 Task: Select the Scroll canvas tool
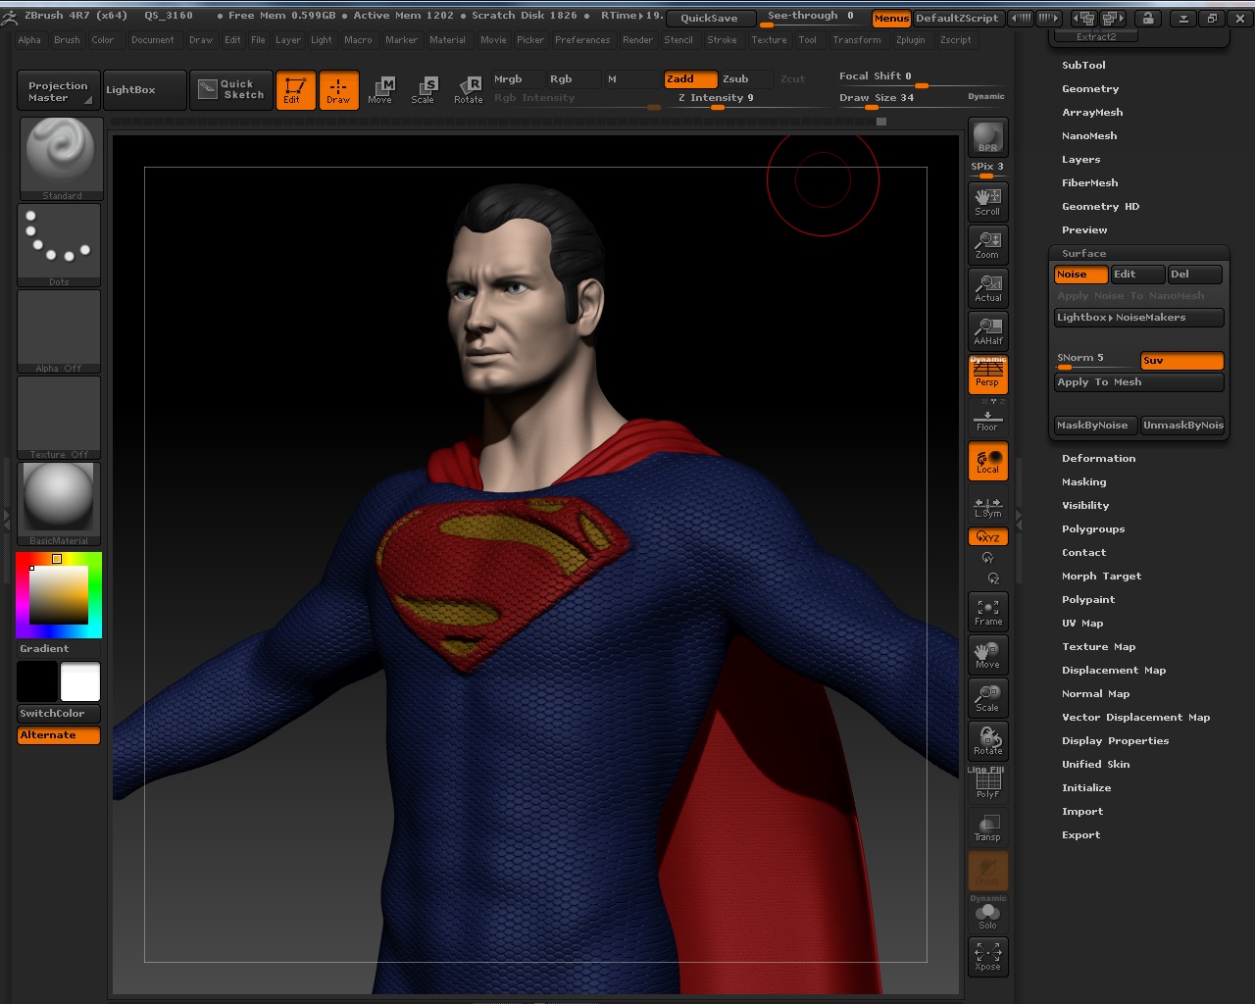(987, 201)
